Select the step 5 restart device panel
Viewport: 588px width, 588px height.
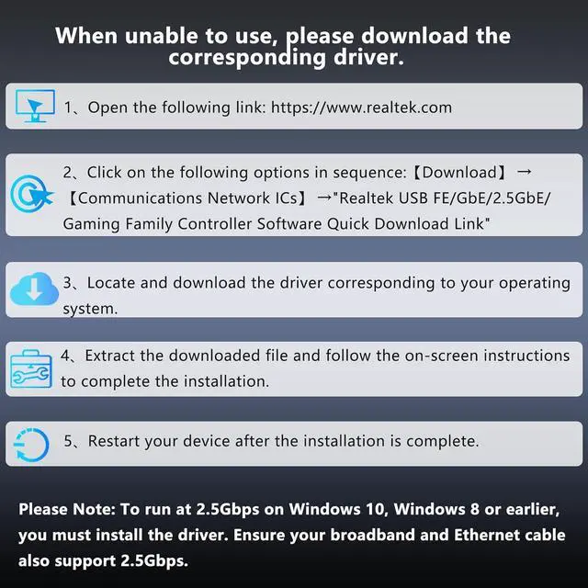tap(294, 444)
